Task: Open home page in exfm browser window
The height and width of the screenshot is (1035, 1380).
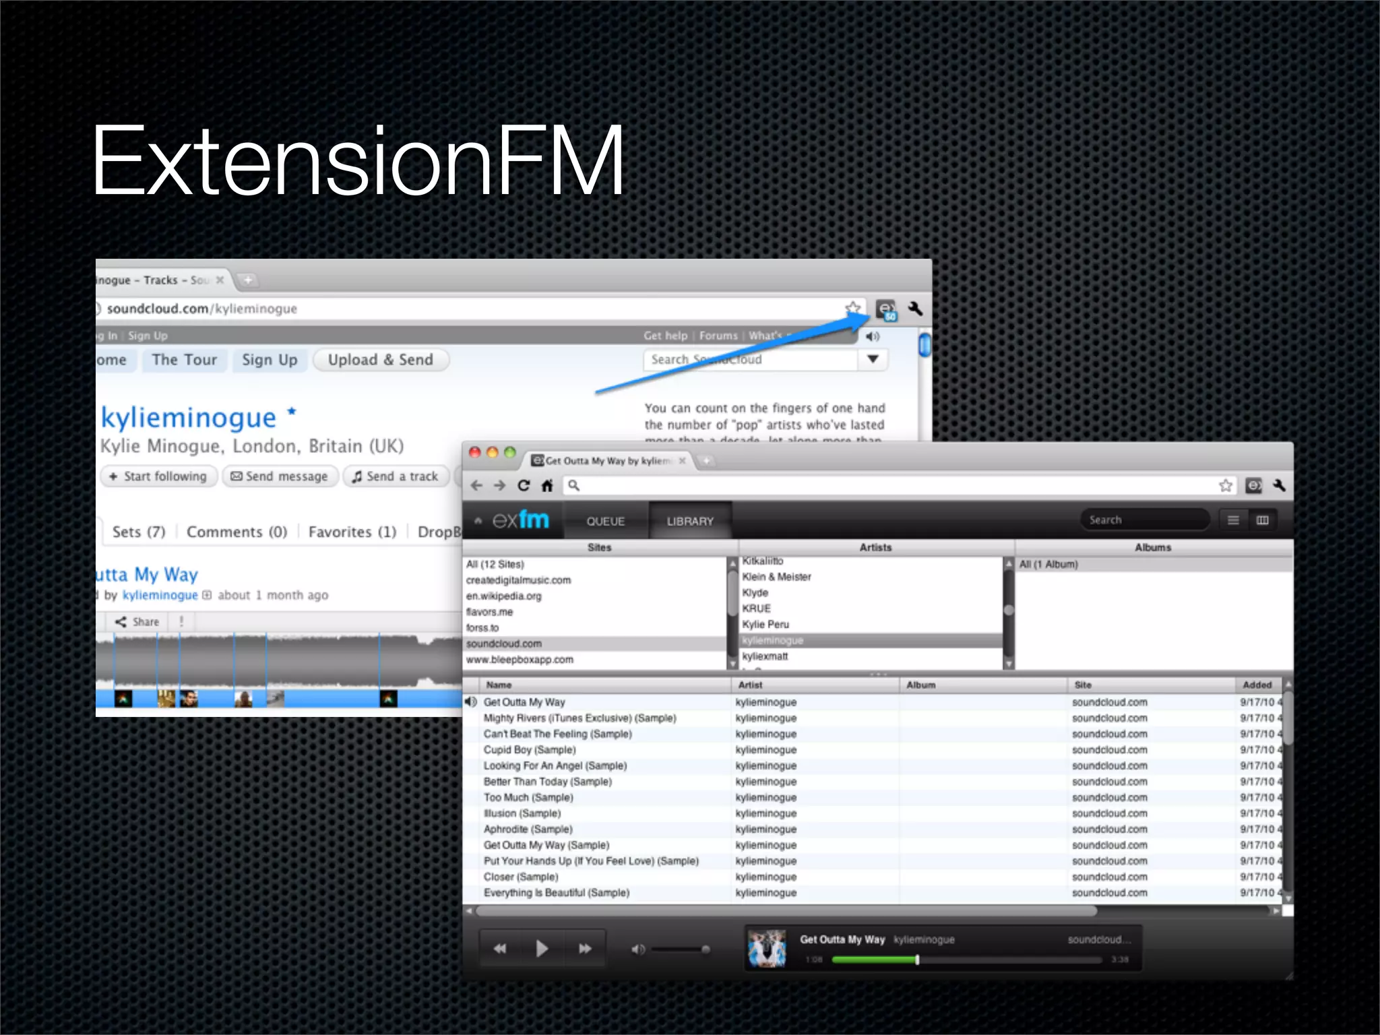Action: (547, 485)
